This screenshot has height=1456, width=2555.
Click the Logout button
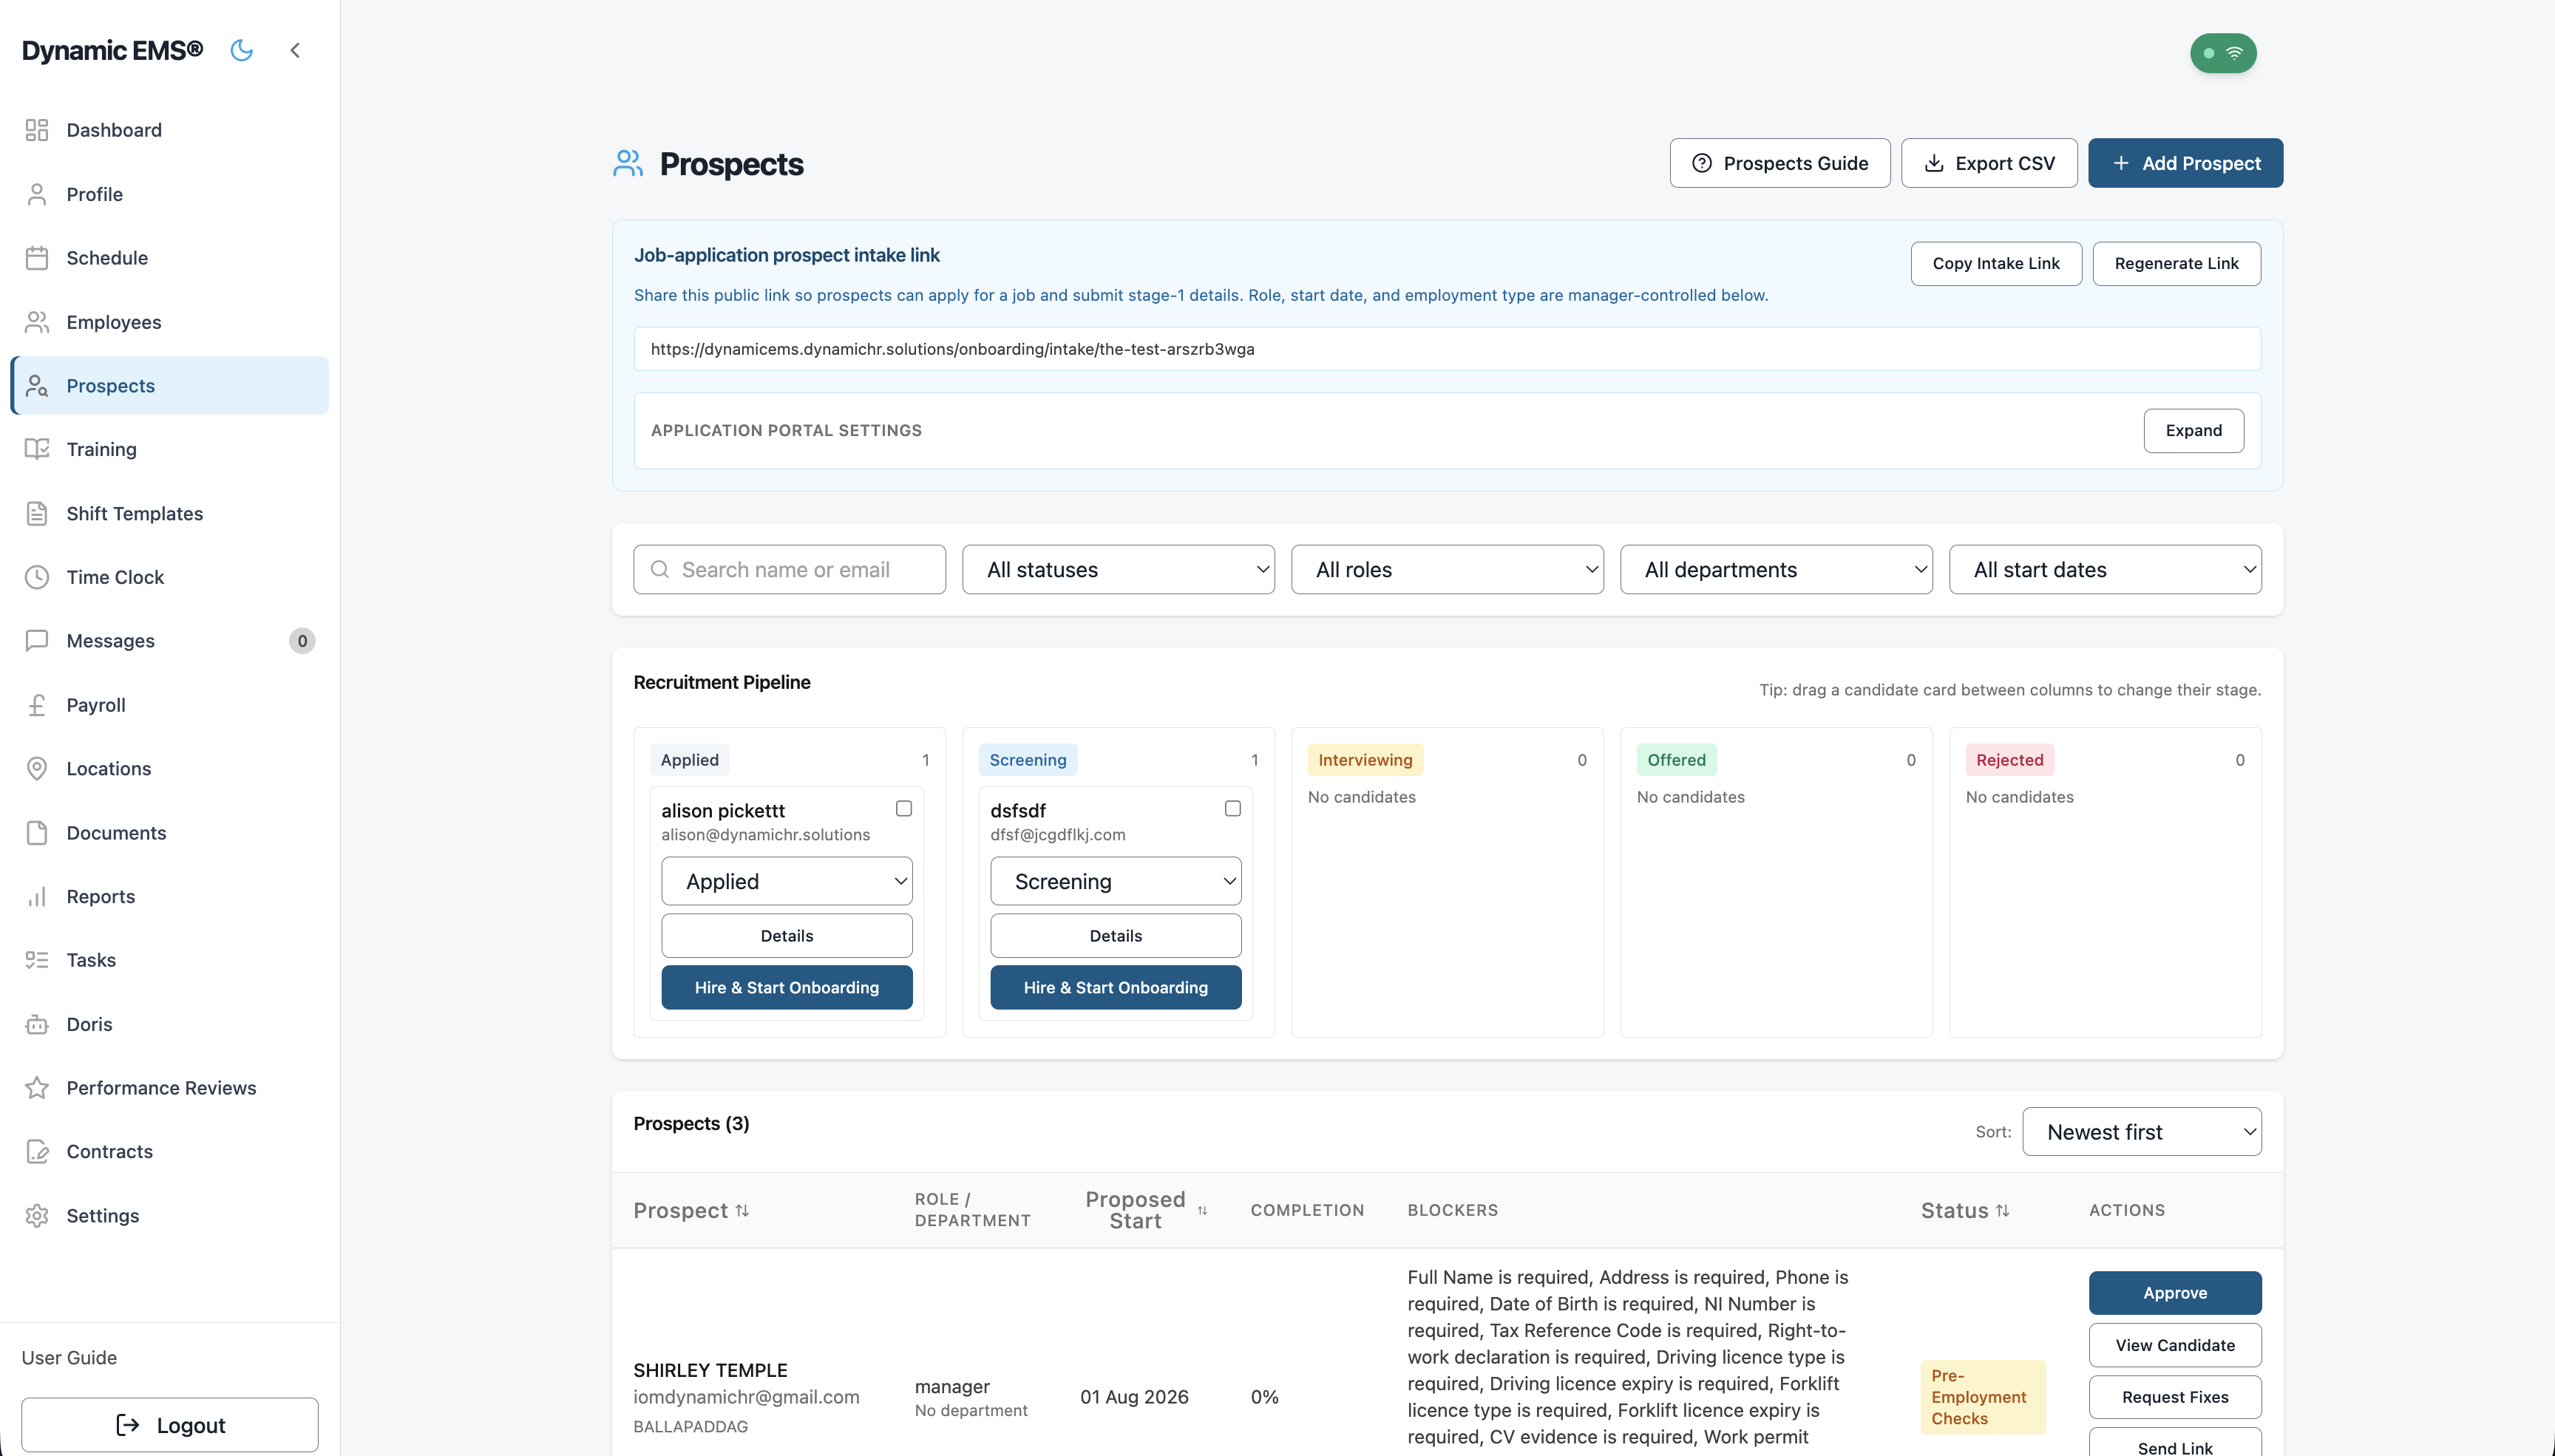[x=170, y=1425]
